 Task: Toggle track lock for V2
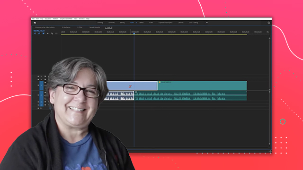pos(38,79)
